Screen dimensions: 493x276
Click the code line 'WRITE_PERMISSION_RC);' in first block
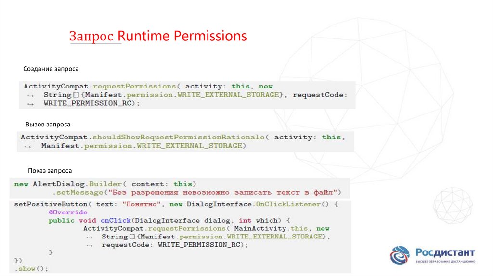click(x=91, y=103)
